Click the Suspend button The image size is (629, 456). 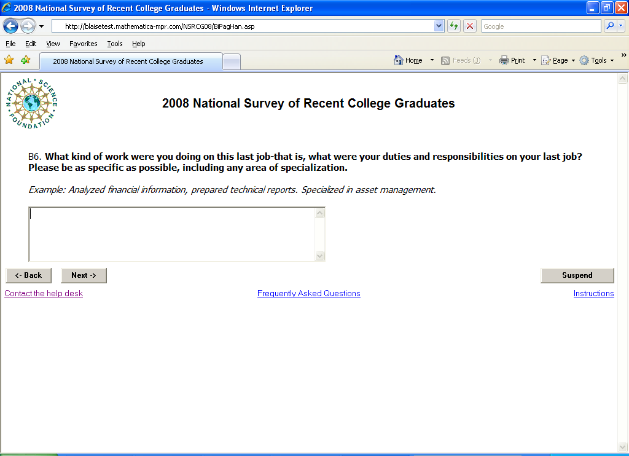577,275
